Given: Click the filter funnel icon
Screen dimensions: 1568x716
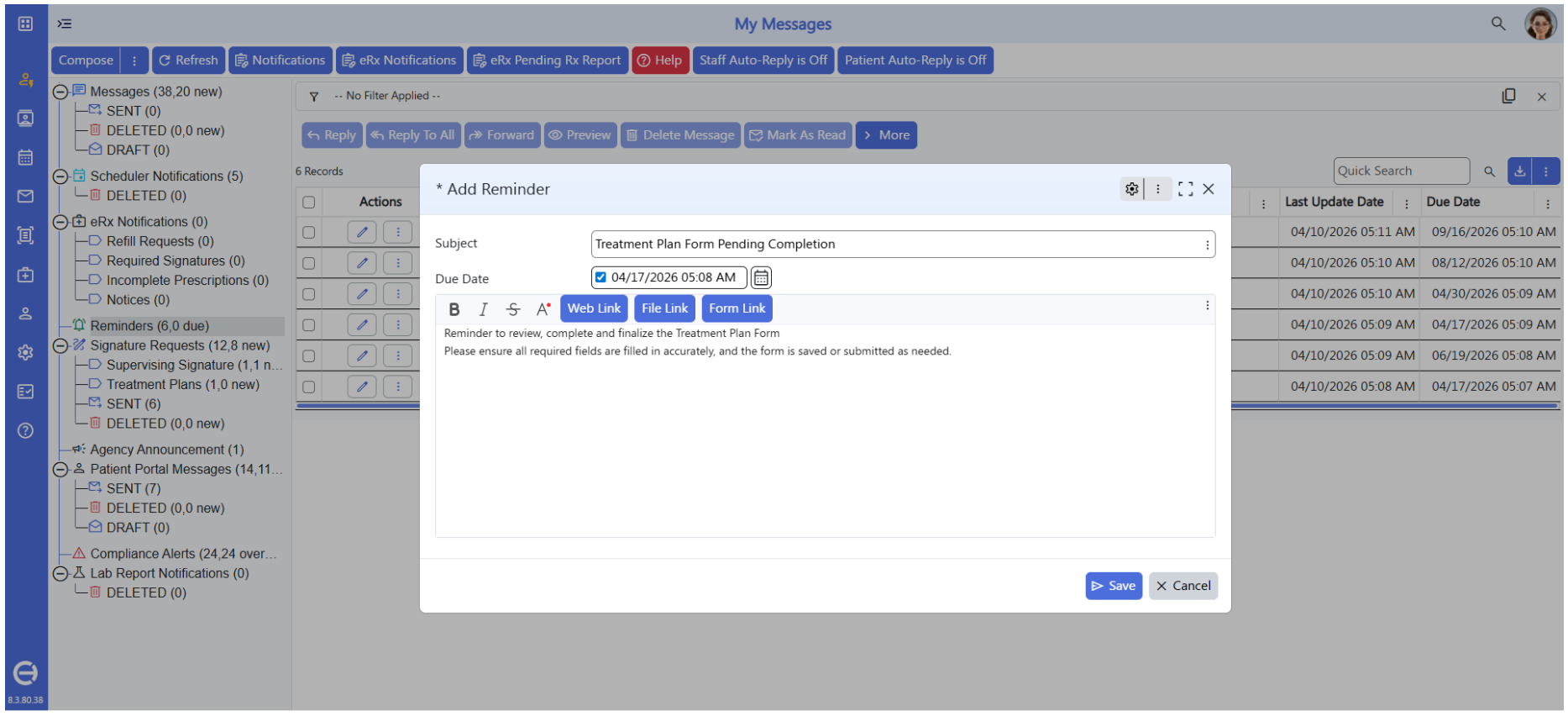Looking at the screenshot, I should click(x=314, y=97).
